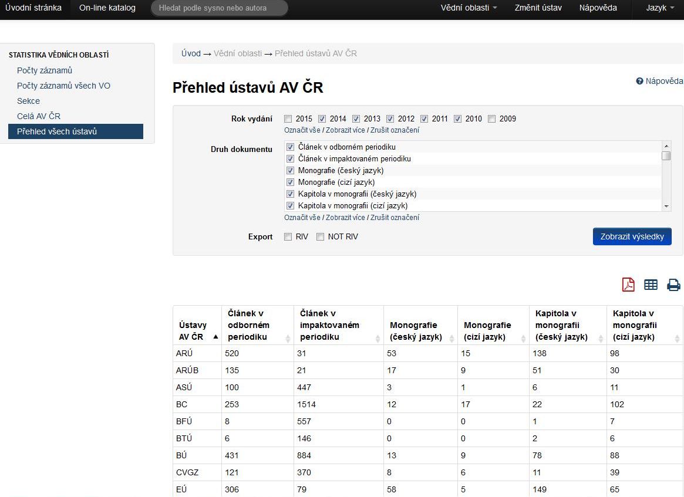
Task: Click document list scroll up arrow
Action: point(666,146)
